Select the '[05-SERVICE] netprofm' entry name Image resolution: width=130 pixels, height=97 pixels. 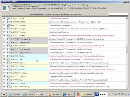[x=18, y=46]
